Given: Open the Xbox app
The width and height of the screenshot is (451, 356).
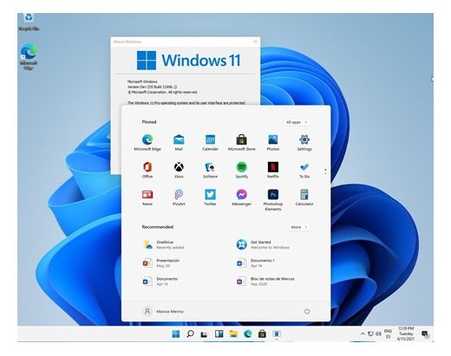Looking at the screenshot, I should tap(179, 170).
